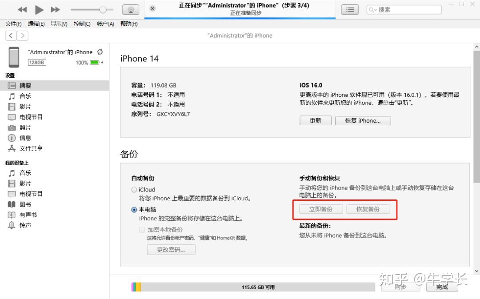The height and width of the screenshot is (299, 480).
Task: Open the 帮助(H) menu
Action: click(x=129, y=24)
